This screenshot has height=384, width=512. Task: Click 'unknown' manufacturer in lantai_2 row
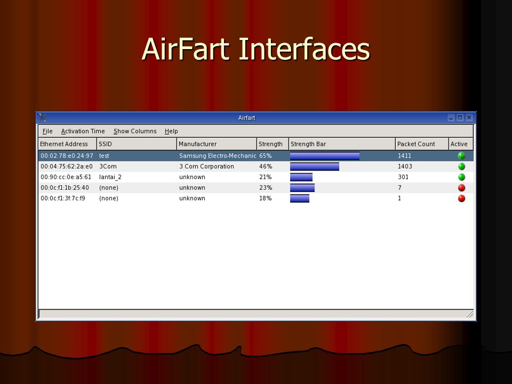[x=193, y=177]
